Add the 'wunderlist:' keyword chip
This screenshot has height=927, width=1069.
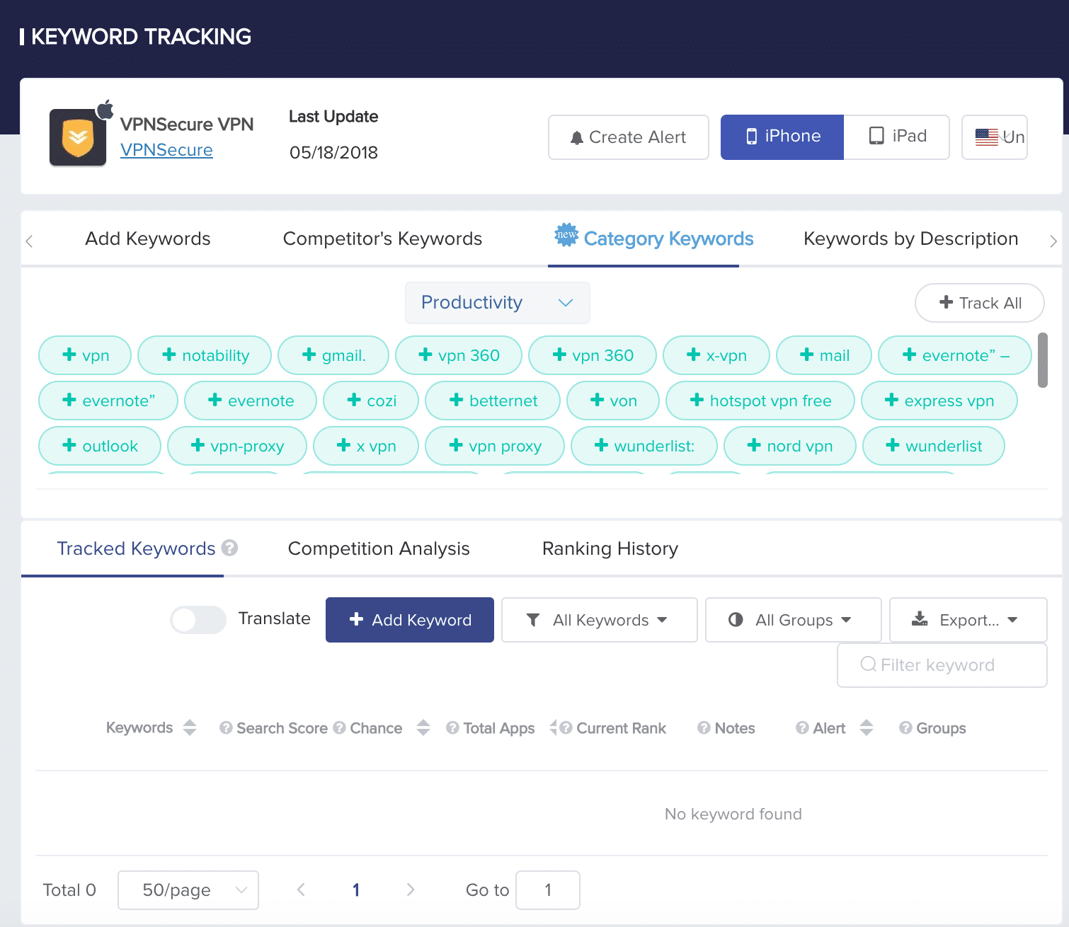pyautogui.click(x=644, y=446)
